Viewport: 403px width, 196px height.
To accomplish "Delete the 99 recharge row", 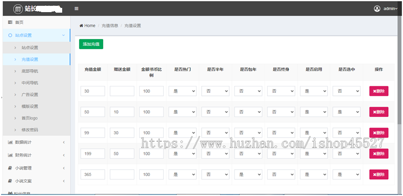I will tap(379, 133).
